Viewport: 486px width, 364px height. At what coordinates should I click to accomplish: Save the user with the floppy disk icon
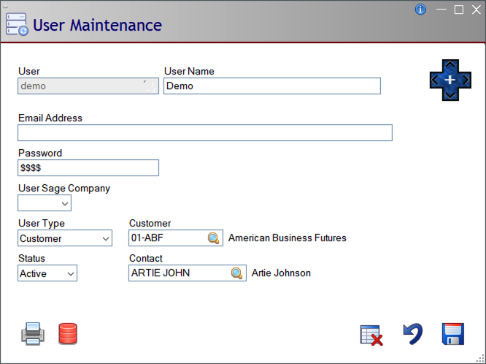pos(453,334)
